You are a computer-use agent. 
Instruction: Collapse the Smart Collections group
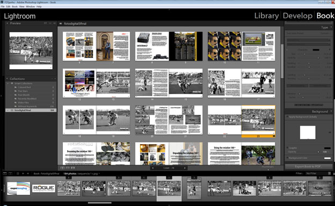click(x=9, y=83)
